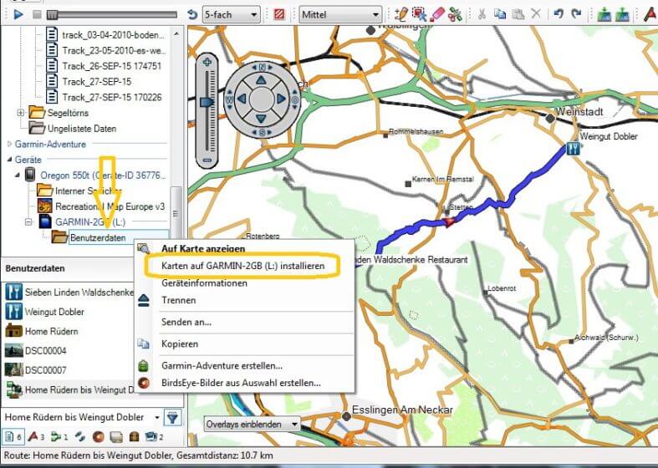This screenshot has width=658, height=468.
Task: Start track playback with the play button
Action: (18, 15)
